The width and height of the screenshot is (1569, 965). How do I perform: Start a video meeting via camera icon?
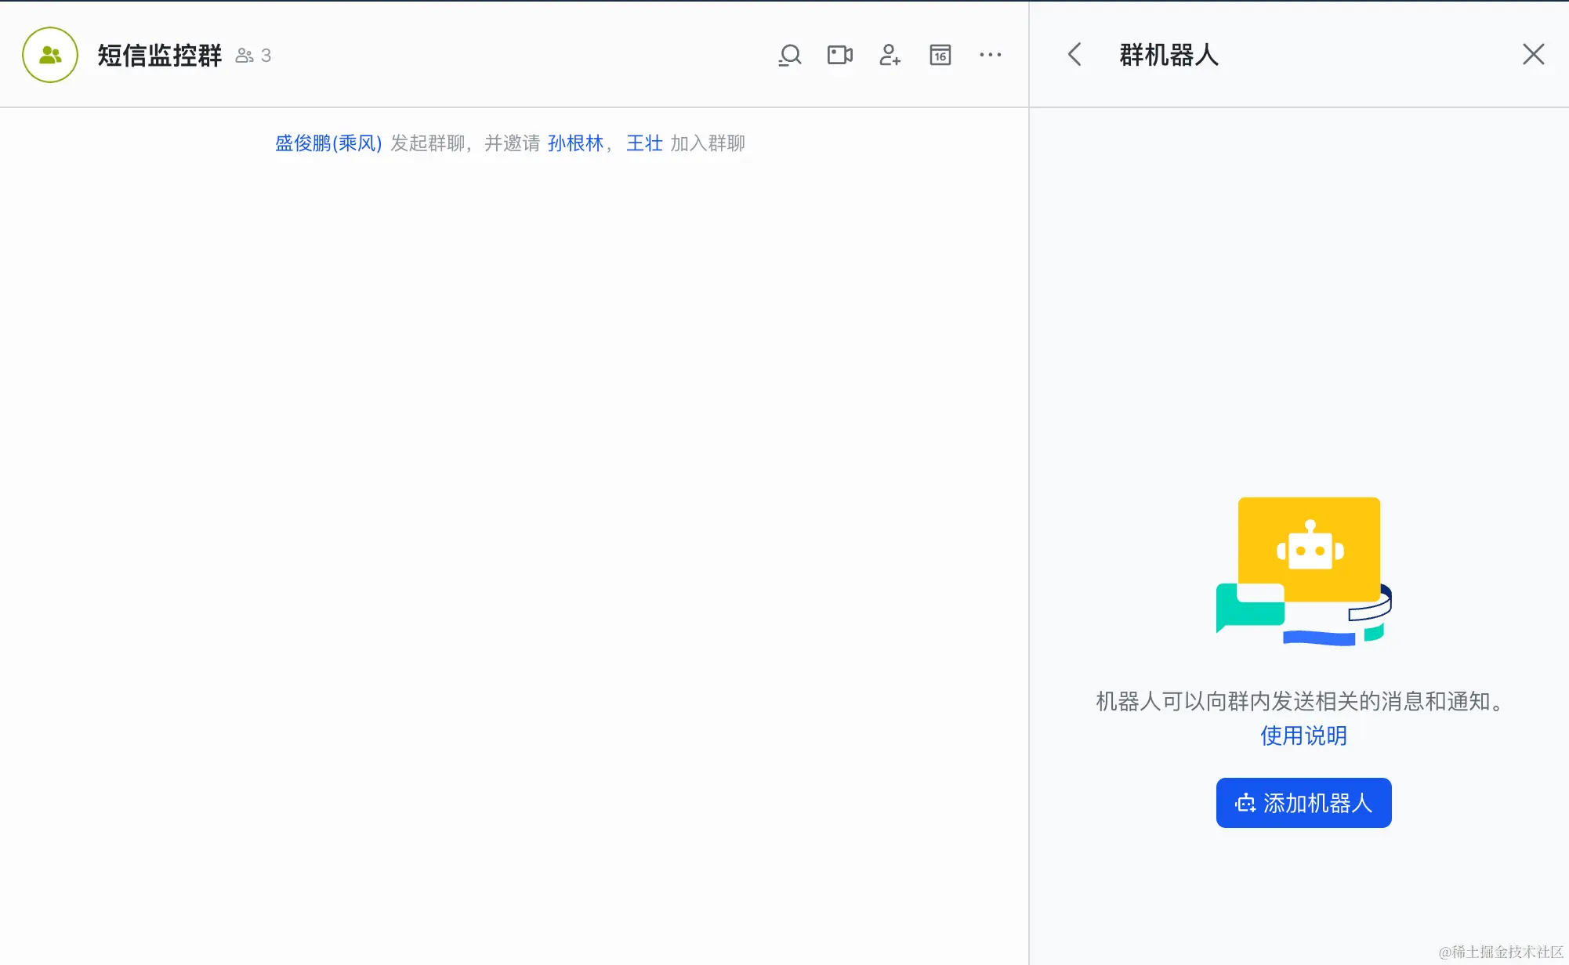click(x=839, y=55)
